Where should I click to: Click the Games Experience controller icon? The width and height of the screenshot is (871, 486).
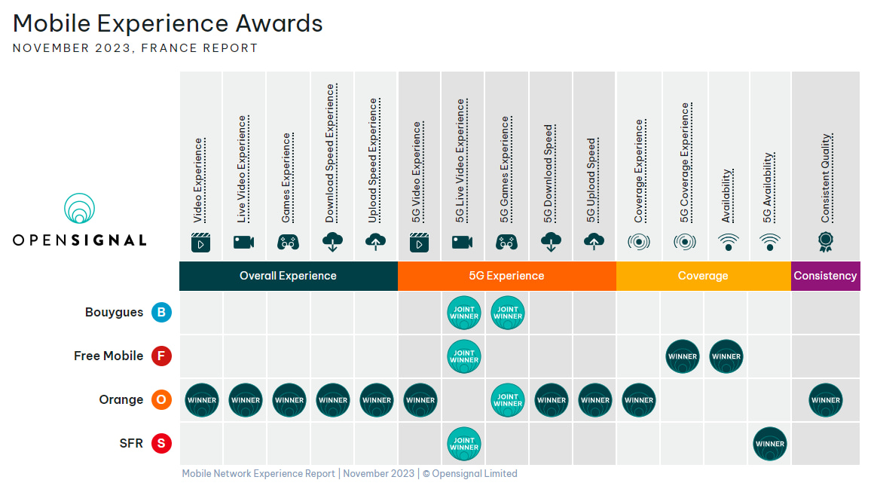tap(288, 243)
